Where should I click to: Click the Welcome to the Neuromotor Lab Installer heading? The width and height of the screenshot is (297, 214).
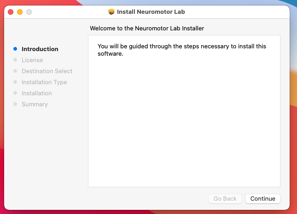(x=147, y=29)
